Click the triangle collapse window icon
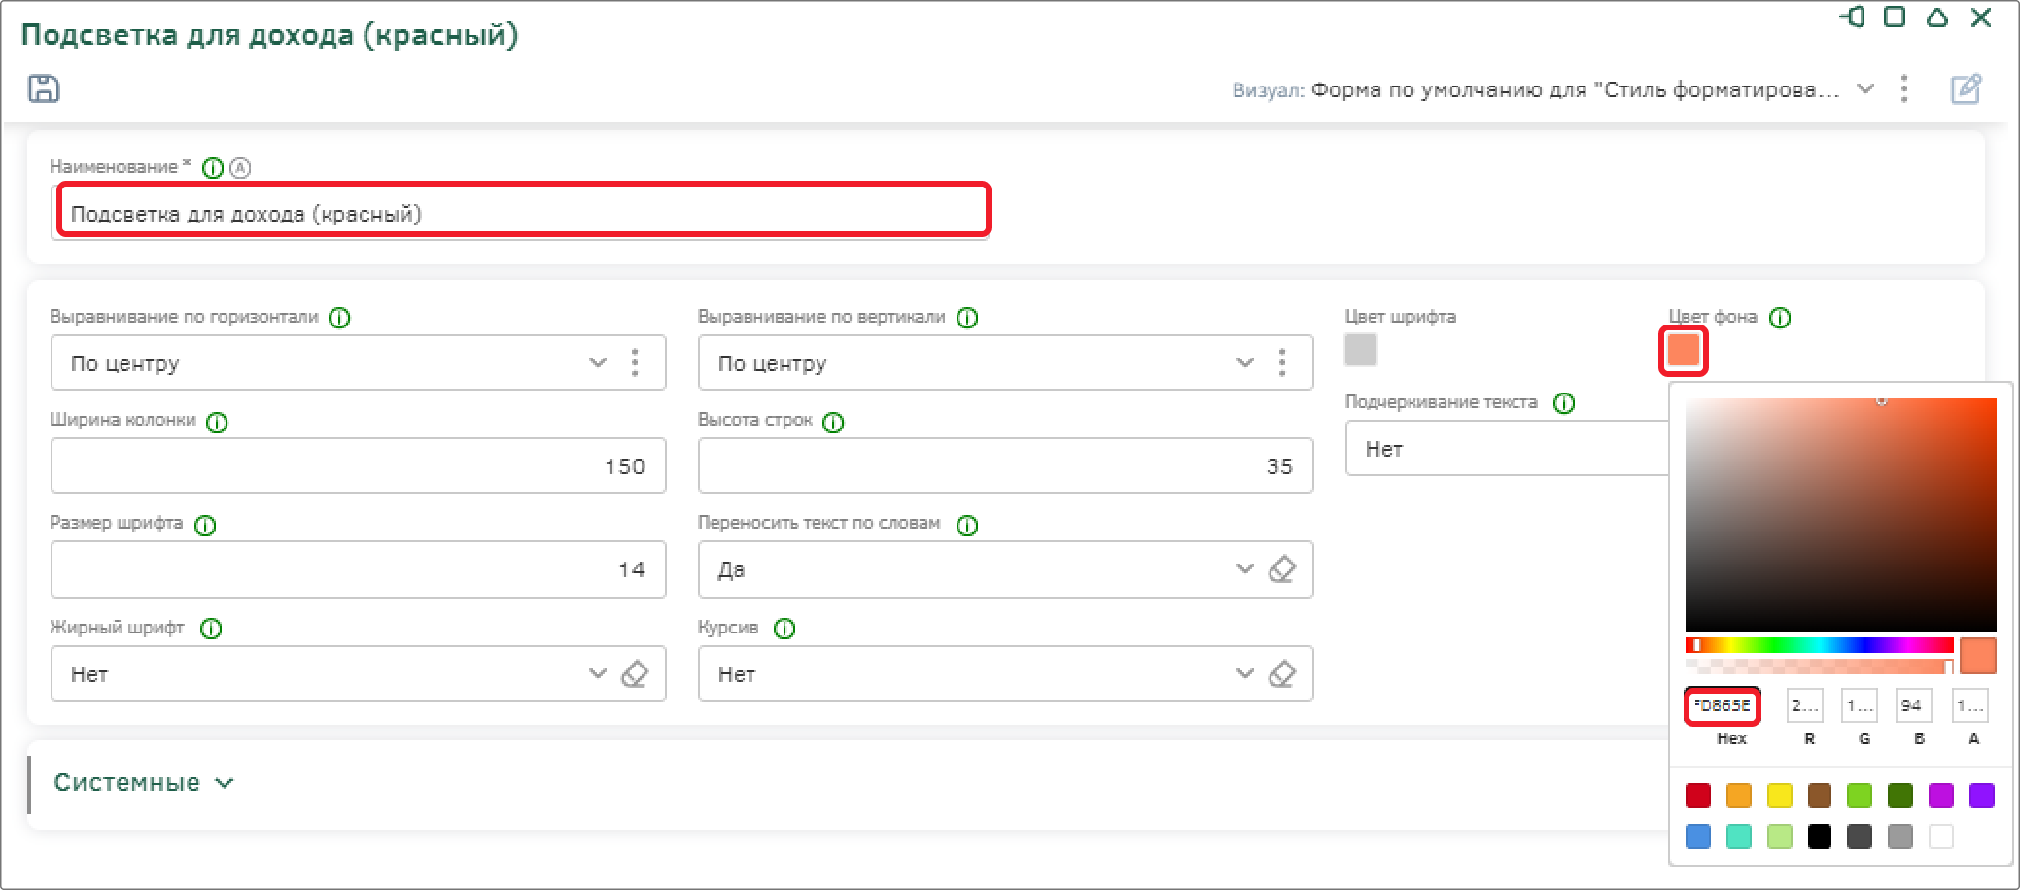2020x890 pixels. [1937, 17]
